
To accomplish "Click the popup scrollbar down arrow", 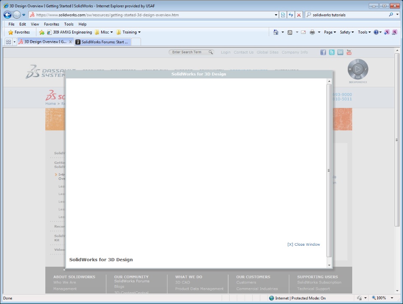I will tap(329, 265).
